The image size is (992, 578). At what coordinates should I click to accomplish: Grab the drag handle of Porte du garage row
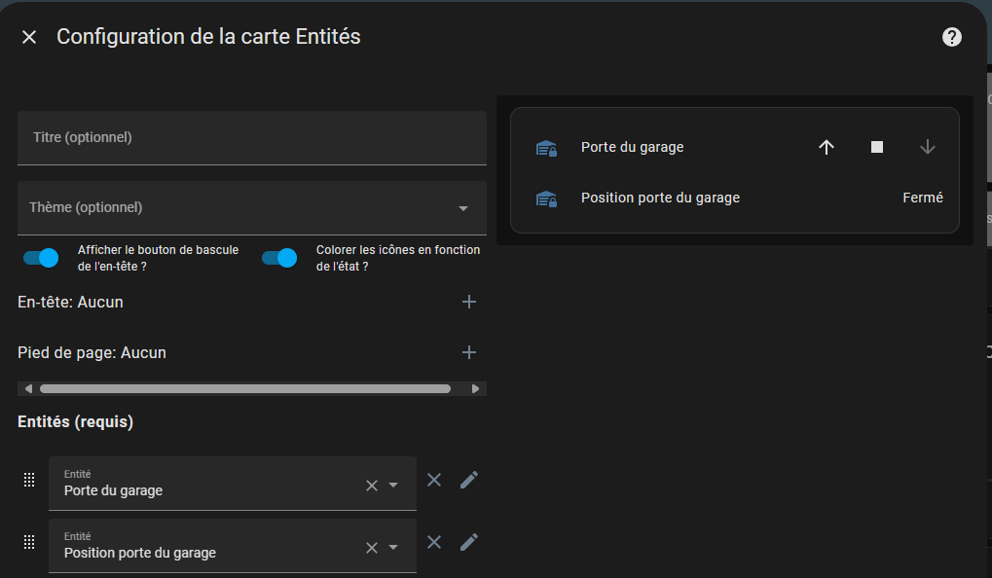pyautogui.click(x=29, y=480)
